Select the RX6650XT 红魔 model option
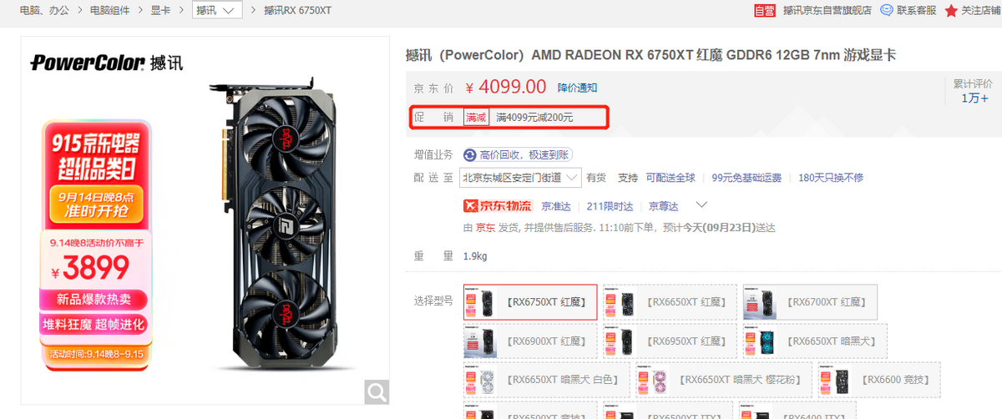 [671, 302]
